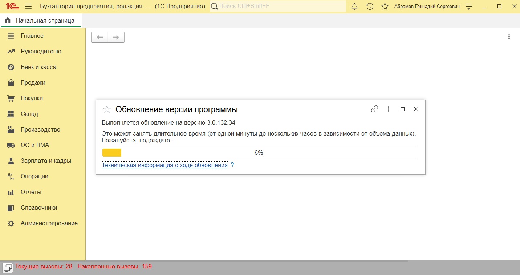Click user name Абрамов Геннадий Сергеевич
Screen dimensions: 520x275
click(x=427, y=7)
